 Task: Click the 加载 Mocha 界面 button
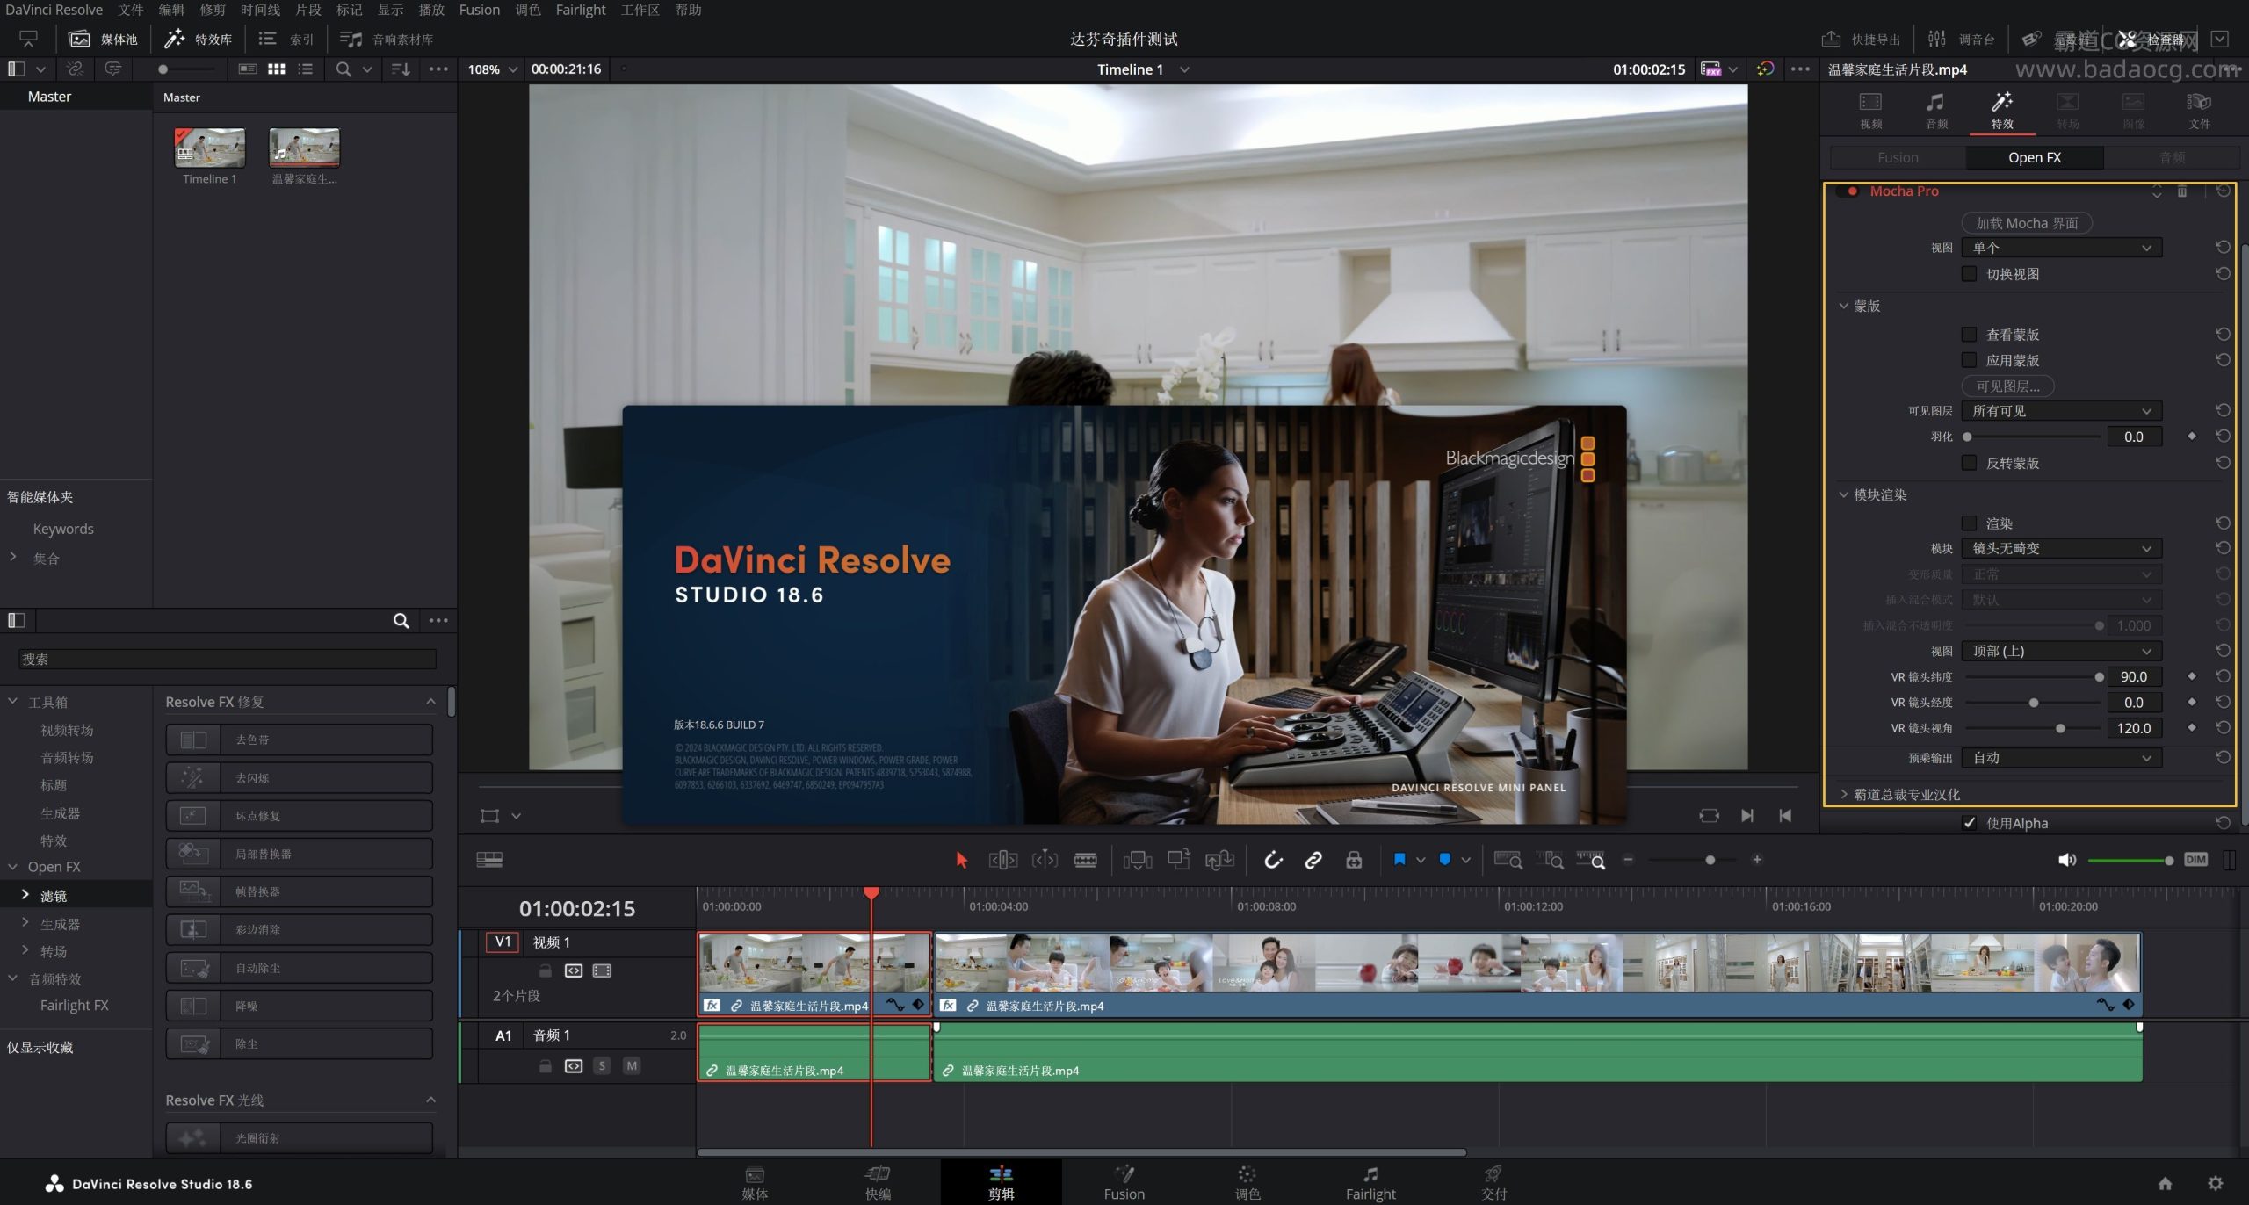point(2027,223)
